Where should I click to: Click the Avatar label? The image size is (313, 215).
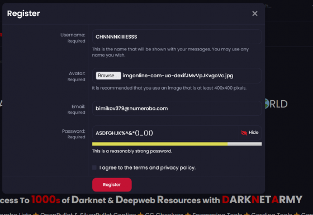[x=77, y=73]
